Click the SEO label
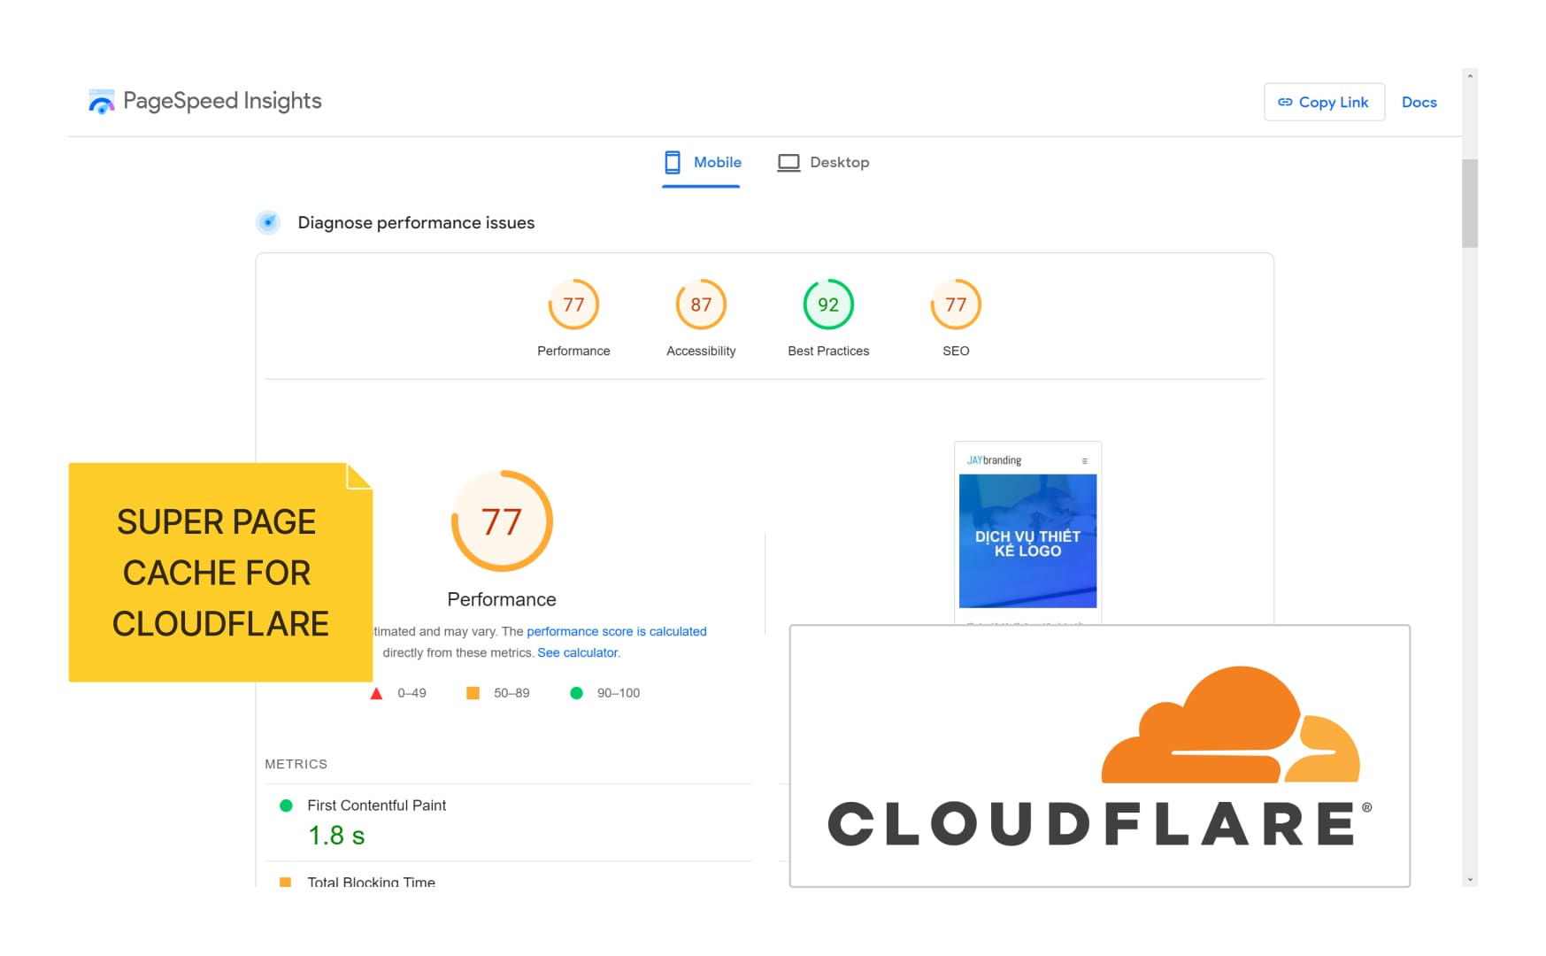This screenshot has width=1546, height=956. 956,351
